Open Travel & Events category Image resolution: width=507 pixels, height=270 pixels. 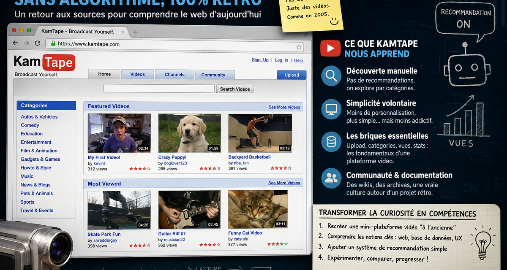[37, 211]
